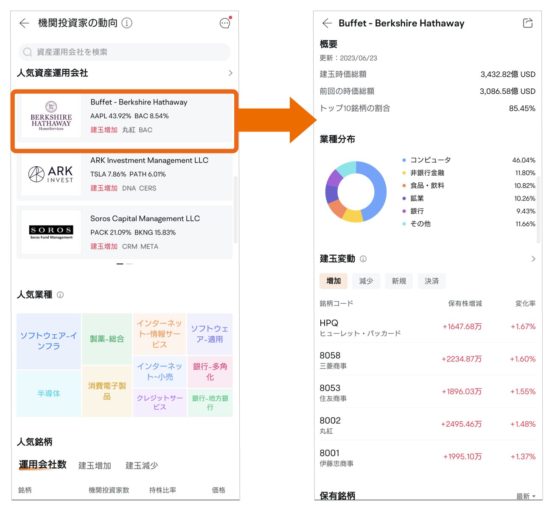The image size is (552, 509).
Task: Open the Soros Fund Management logo
Action: (x=51, y=232)
